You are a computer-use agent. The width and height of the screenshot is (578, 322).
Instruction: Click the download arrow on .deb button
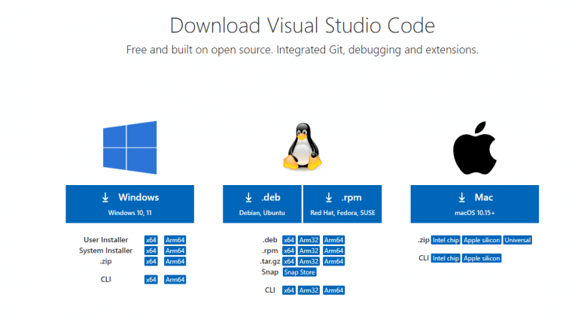[249, 197]
